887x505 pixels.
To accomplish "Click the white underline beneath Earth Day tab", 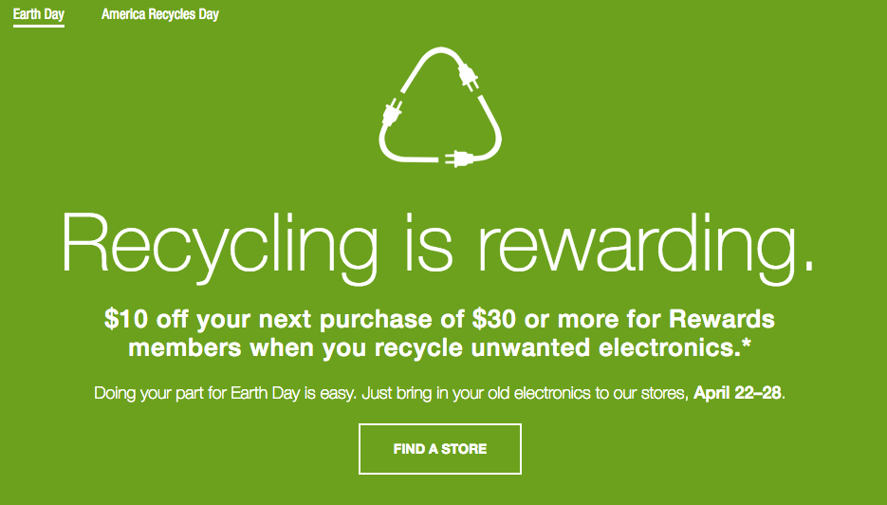I will 39,27.
